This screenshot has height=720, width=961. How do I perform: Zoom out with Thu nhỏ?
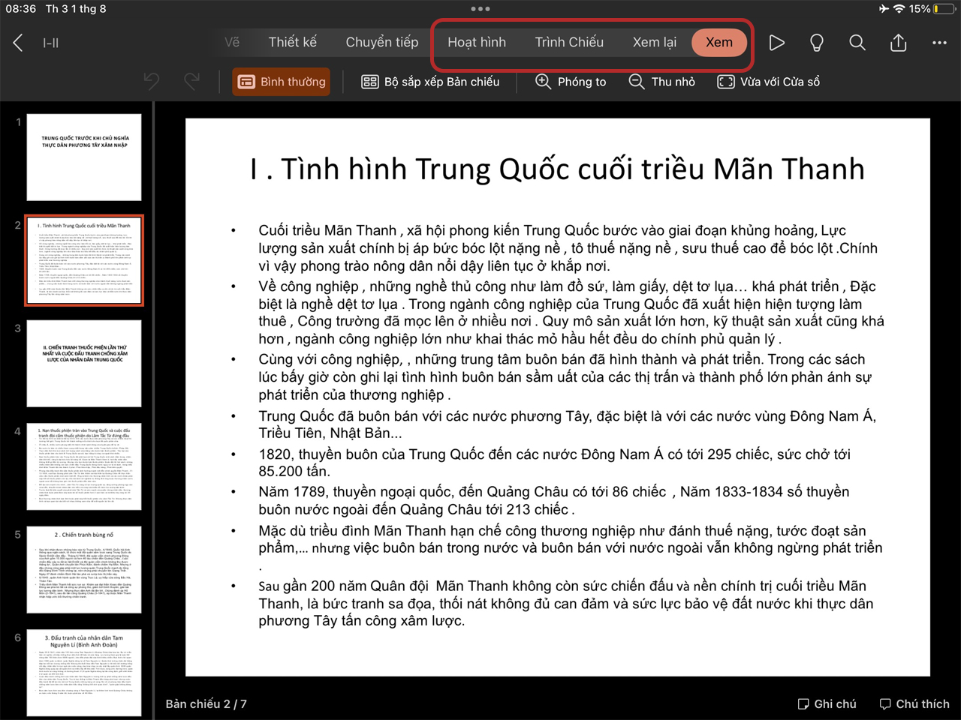click(x=662, y=82)
